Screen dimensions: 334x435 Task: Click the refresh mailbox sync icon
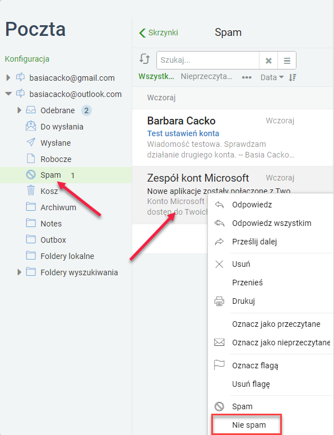pos(145,59)
